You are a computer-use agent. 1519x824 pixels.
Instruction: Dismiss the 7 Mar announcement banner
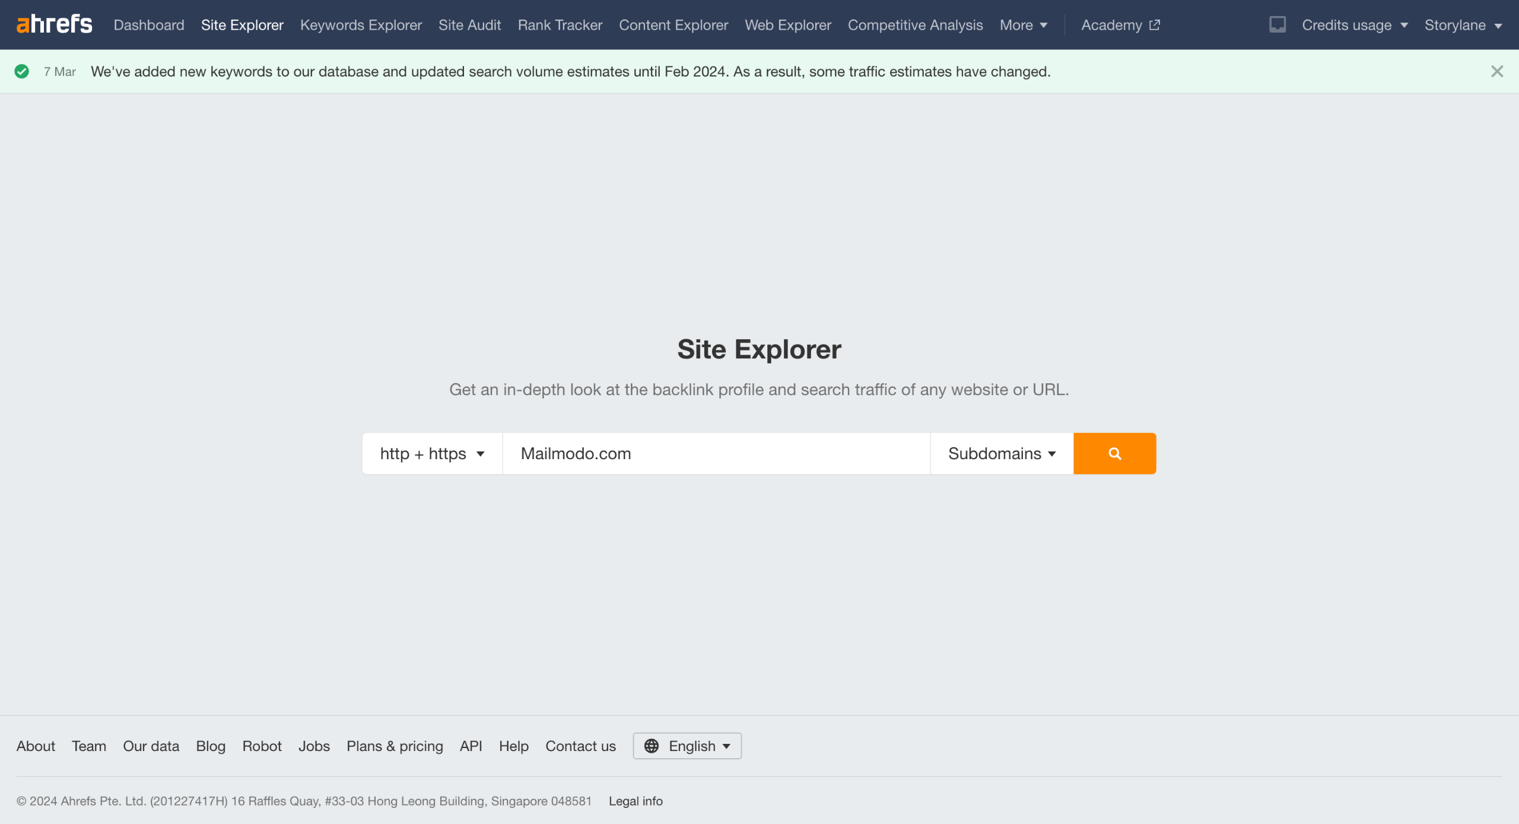tap(1496, 71)
